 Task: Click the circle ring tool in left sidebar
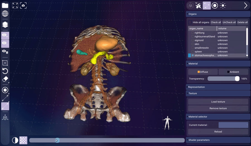(5, 90)
